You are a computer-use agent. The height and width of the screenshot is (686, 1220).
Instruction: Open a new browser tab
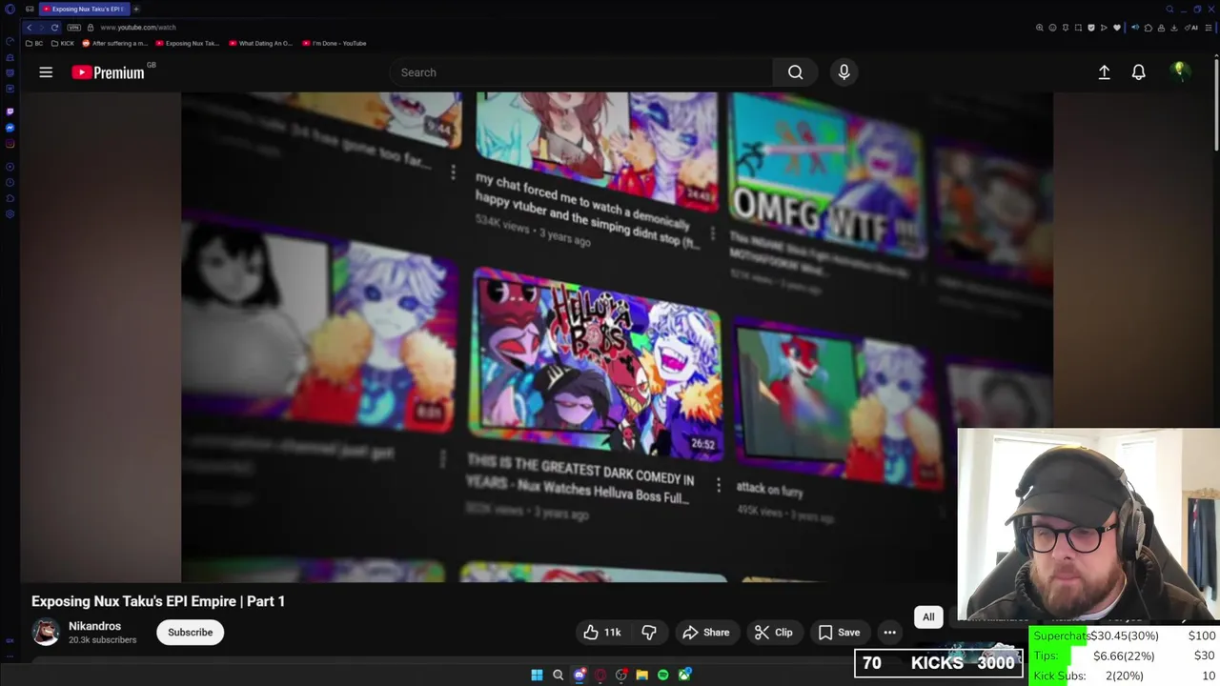(136, 9)
